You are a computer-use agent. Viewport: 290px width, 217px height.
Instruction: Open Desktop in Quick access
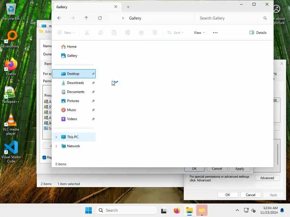point(74,74)
